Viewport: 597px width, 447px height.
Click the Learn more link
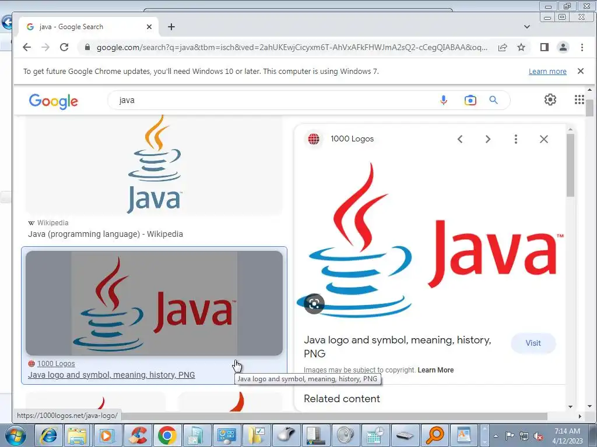click(x=547, y=72)
